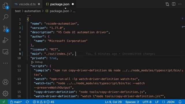Click the "watch-driver-definition" key on line 16
Viewport: 185px width, 104px height.
55,96
